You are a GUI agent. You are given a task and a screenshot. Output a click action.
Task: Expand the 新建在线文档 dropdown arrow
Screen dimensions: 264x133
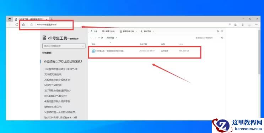pyautogui.click(x=136, y=31)
